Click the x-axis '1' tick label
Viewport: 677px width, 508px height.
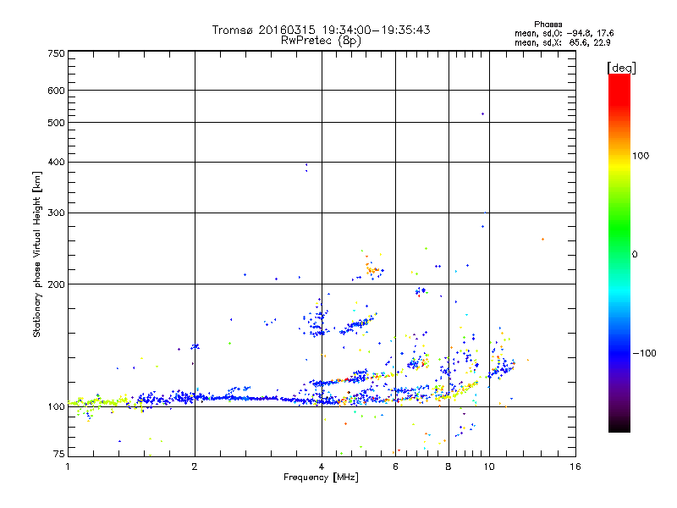68,467
